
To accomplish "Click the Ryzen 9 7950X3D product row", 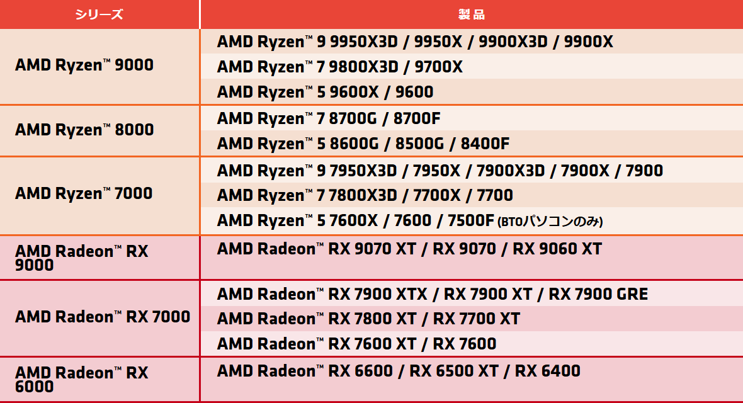I will click(x=472, y=170).
